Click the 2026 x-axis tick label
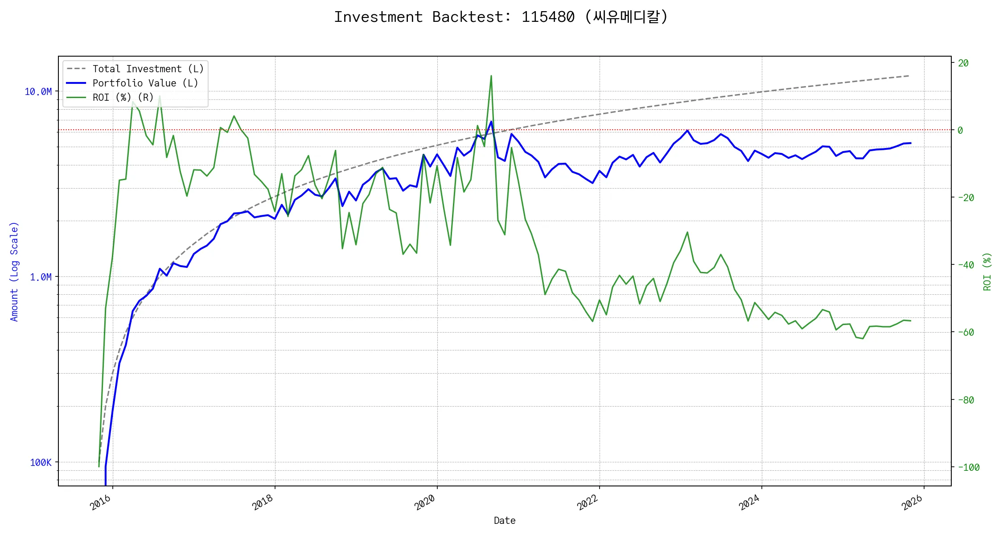 coord(912,502)
